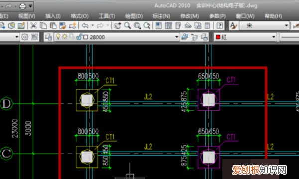
Task: Open the Layer States Manager icon
Action: [204, 37]
